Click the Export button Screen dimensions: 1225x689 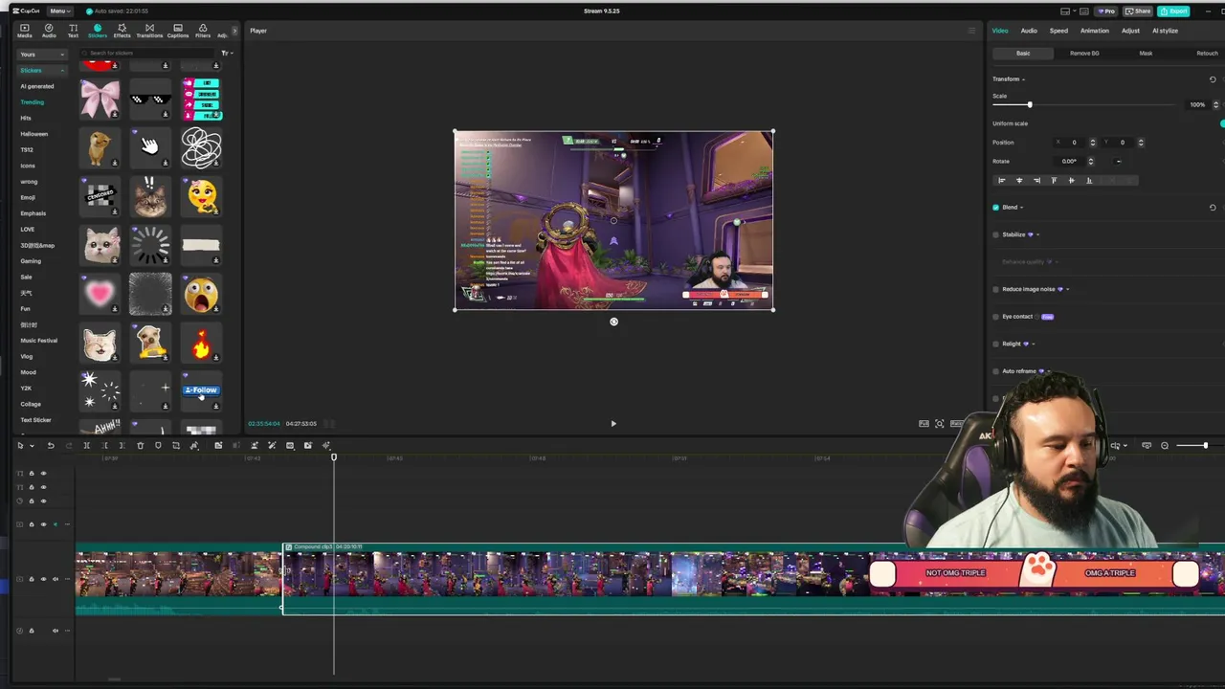1173,11
